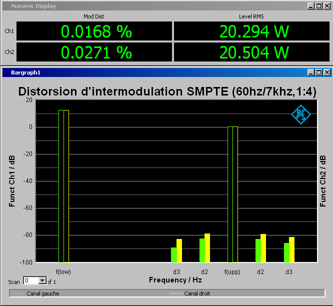Click the Level RMS column header

tap(251, 16)
